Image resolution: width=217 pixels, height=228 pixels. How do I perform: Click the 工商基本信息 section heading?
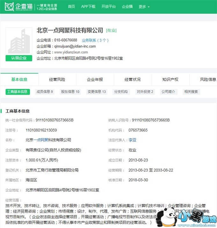click(18, 111)
